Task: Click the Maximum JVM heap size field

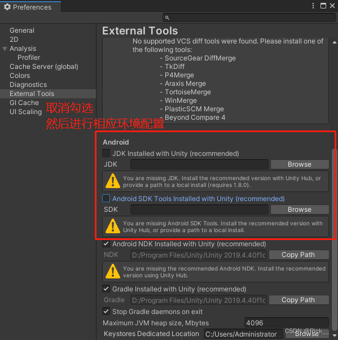Action: (x=287, y=323)
